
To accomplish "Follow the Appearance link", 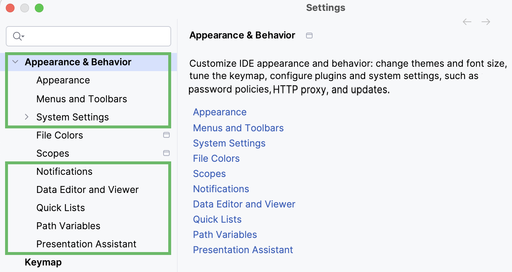I will click(219, 112).
